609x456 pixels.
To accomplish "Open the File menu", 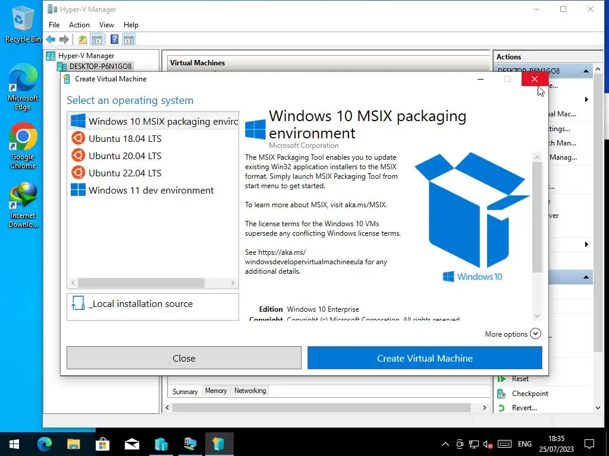I will [54, 25].
